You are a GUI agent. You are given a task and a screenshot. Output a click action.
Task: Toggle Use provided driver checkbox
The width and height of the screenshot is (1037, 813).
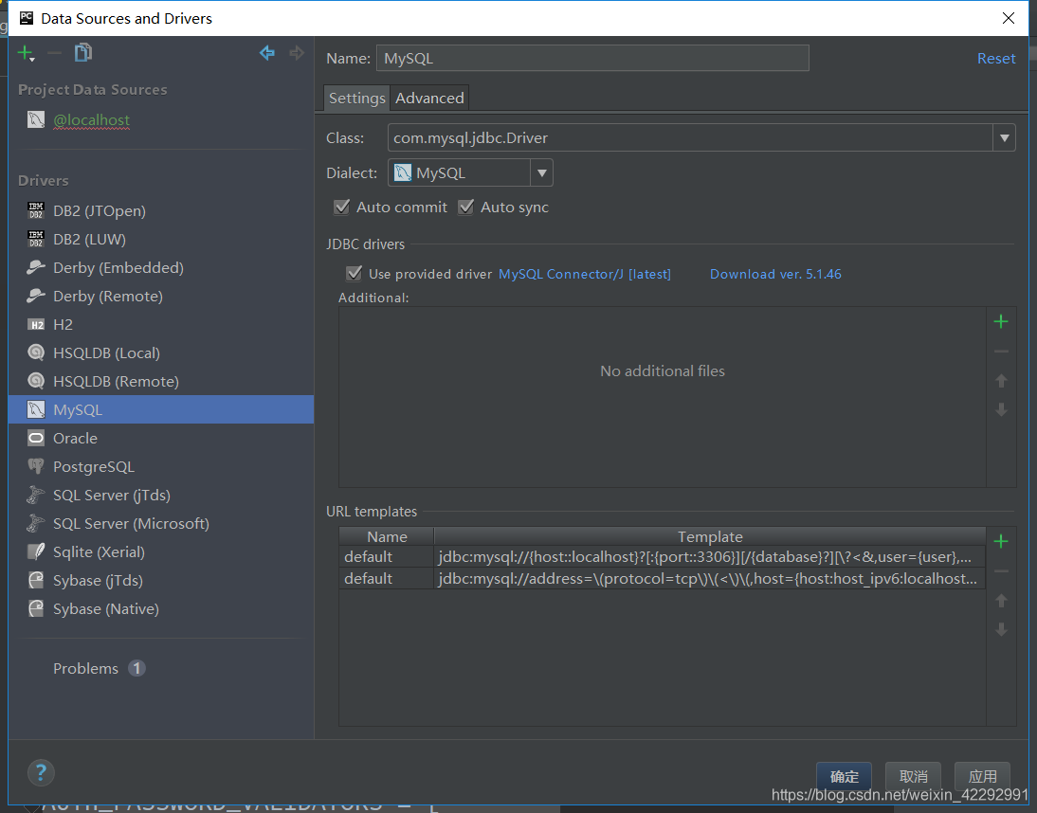point(354,274)
